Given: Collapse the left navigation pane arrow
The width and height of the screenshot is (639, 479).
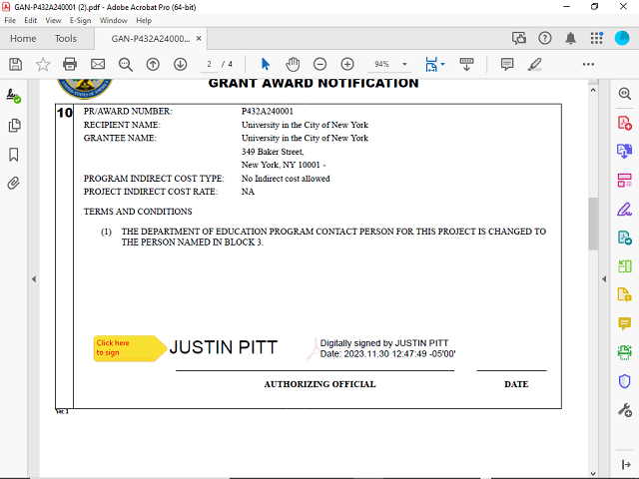Looking at the screenshot, I should point(34,278).
